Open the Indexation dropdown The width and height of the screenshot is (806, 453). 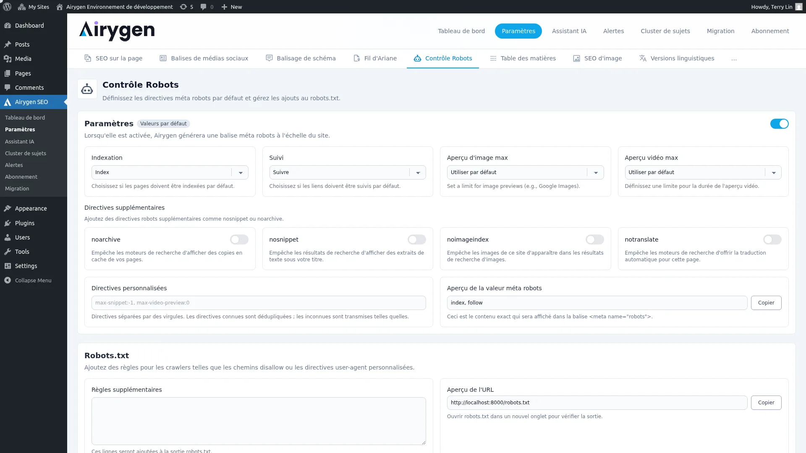[x=170, y=172]
